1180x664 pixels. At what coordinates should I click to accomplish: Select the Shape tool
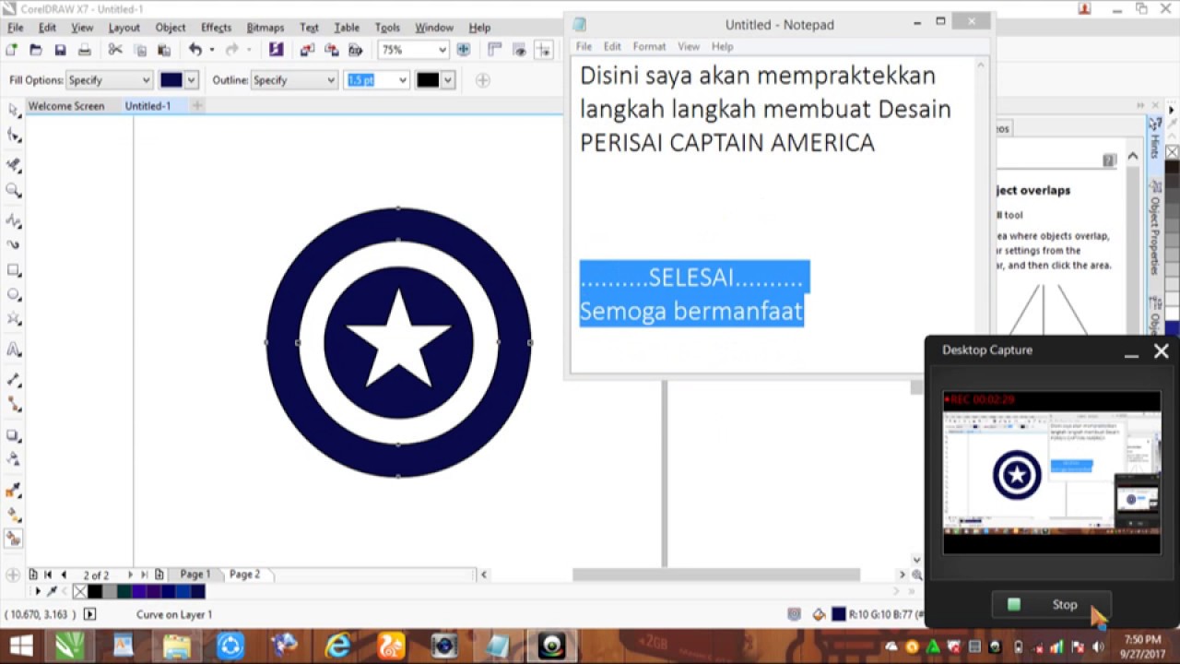point(14,136)
